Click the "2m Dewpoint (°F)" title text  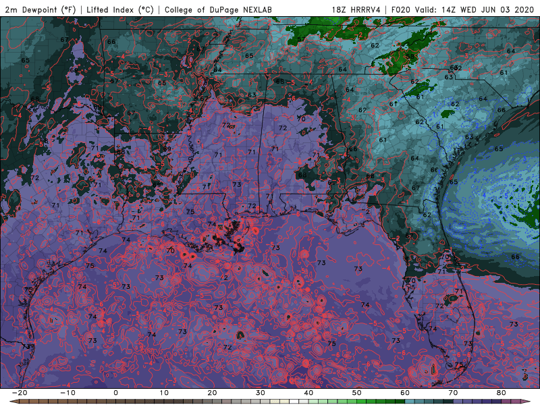[x=40, y=9]
